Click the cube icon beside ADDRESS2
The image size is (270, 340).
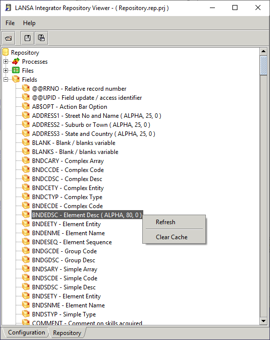pyautogui.click(x=26, y=124)
